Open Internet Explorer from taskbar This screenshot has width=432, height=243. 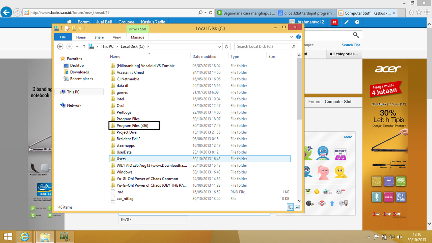[x=25, y=237]
